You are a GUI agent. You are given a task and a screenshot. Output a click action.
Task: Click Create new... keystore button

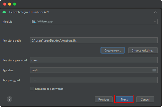(x=113, y=50)
